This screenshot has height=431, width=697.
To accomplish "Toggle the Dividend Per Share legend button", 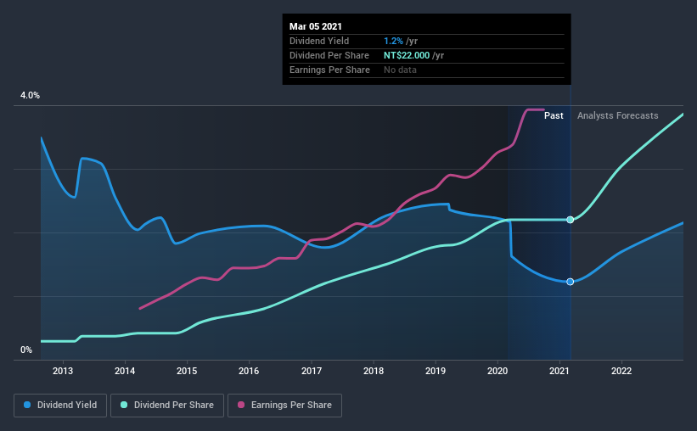I will point(167,406).
